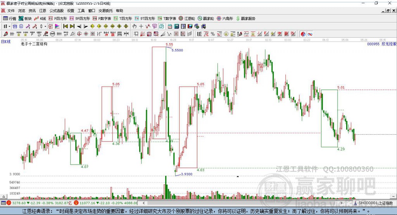
Task: Restore the inner chart window
Action: pyautogui.click(x=388, y=10)
